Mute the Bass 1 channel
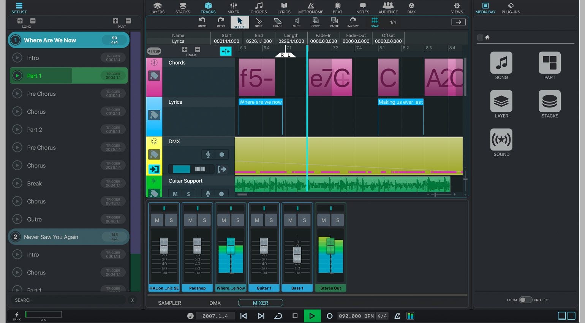This screenshot has height=323, width=585. [290, 220]
